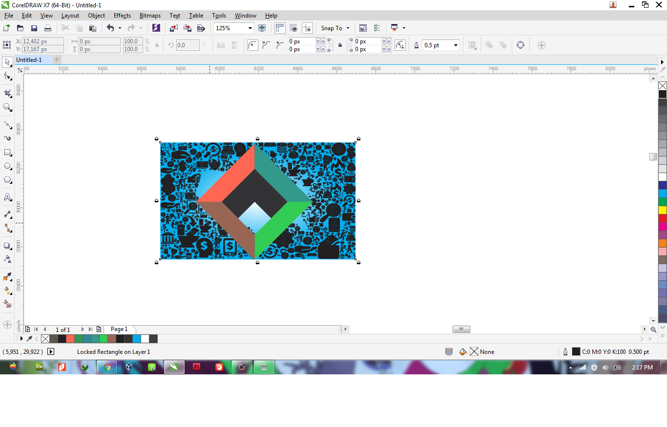Select the Interactive Fill tool
667x427 pixels.
[7, 291]
